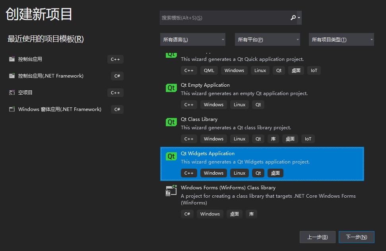Click the Windows Forms Class library icon

point(171,191)
